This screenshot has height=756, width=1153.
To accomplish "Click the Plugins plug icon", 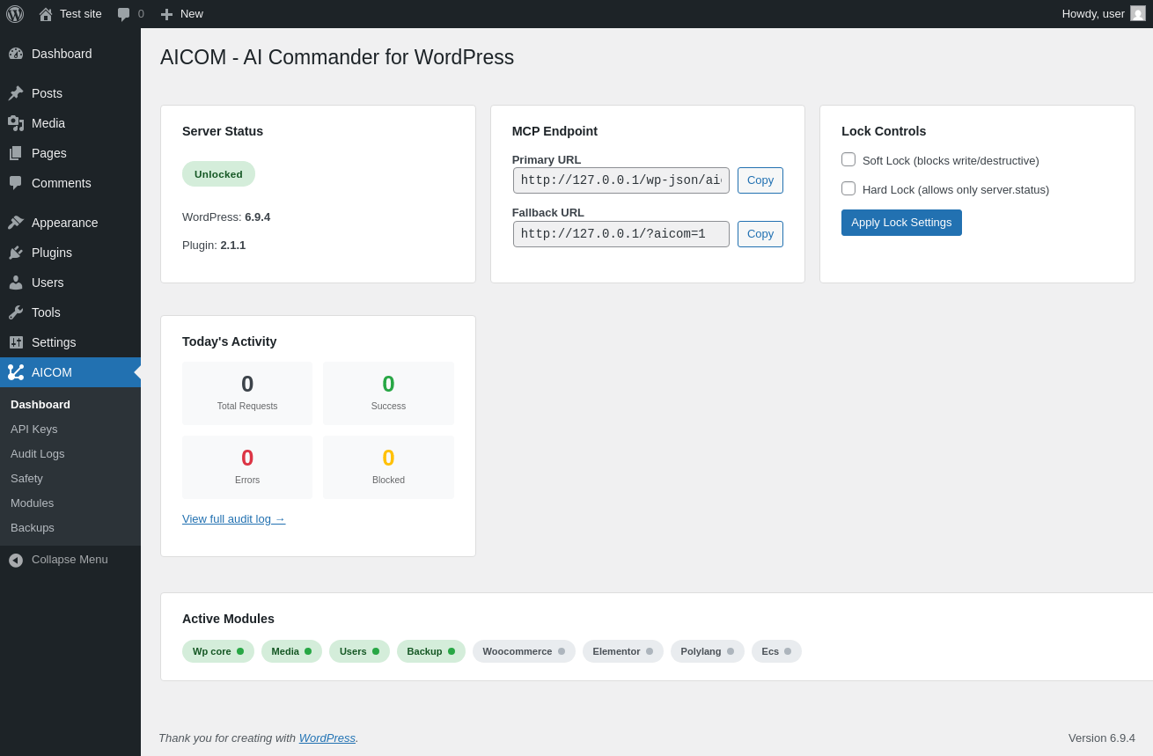I will tap(16, 253).
